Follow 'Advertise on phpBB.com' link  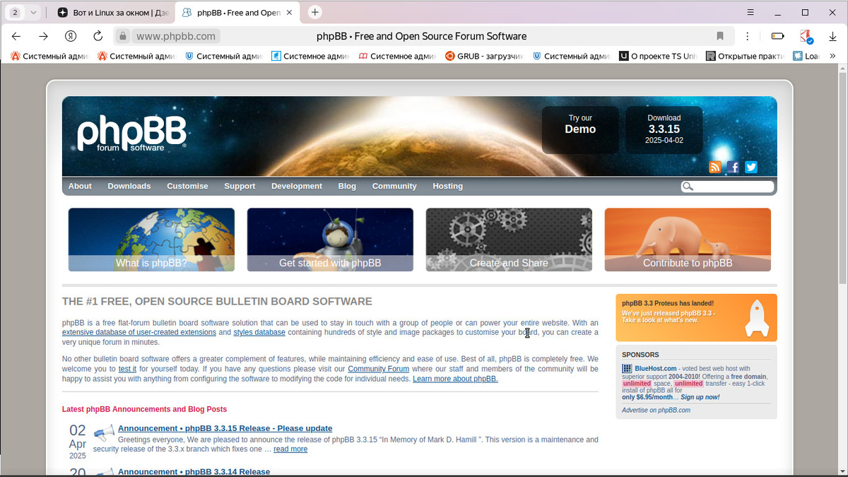click(x=656, y=410)
